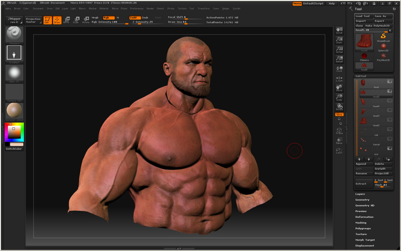
Task: Select the ZSphere tool
Action: pos(364,57)
